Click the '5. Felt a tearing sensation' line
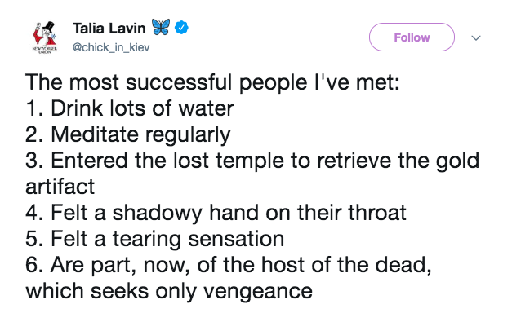 [x=155, y=239]
